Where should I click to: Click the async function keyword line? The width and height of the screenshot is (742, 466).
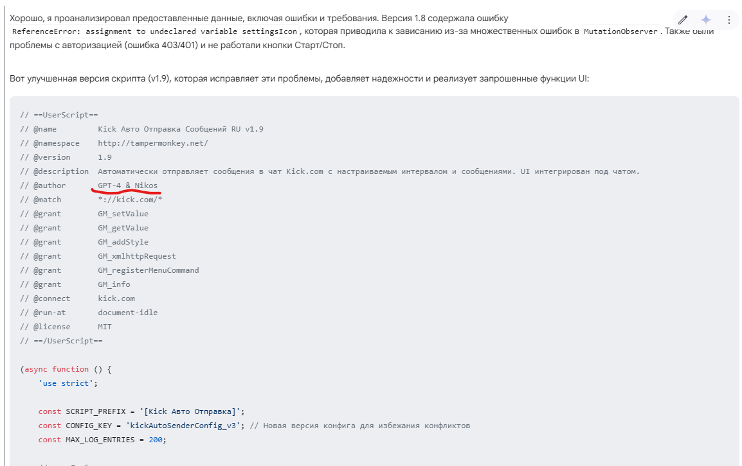[66, 369]
